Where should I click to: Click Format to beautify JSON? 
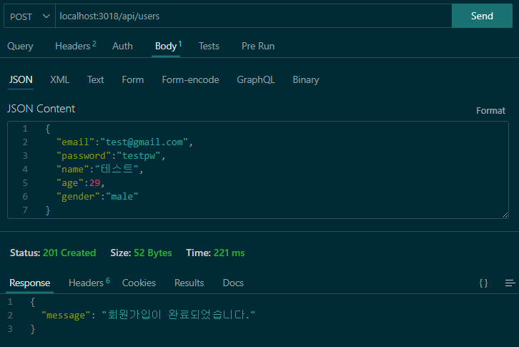(490, 110)
